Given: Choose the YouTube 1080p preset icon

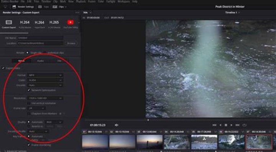Looking at the screenshot, I should 71,22.
